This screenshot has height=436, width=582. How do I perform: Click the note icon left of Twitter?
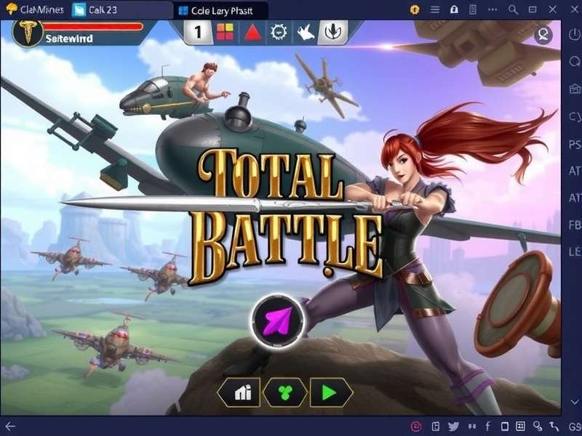(x=436, y=427)
